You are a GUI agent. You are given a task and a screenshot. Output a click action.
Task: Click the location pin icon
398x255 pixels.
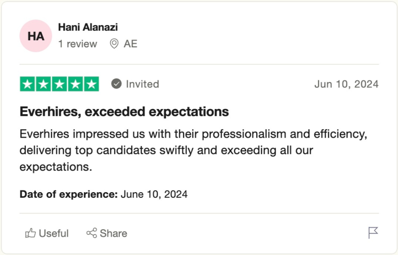pos(114,44)
